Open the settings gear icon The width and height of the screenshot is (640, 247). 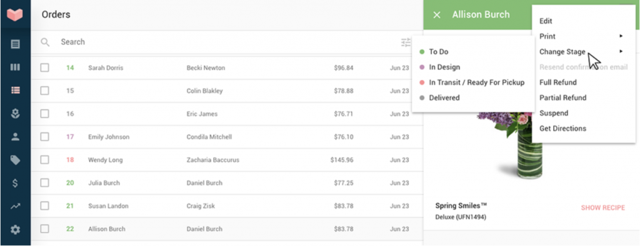pyautogui.click(x=15, y=230)
